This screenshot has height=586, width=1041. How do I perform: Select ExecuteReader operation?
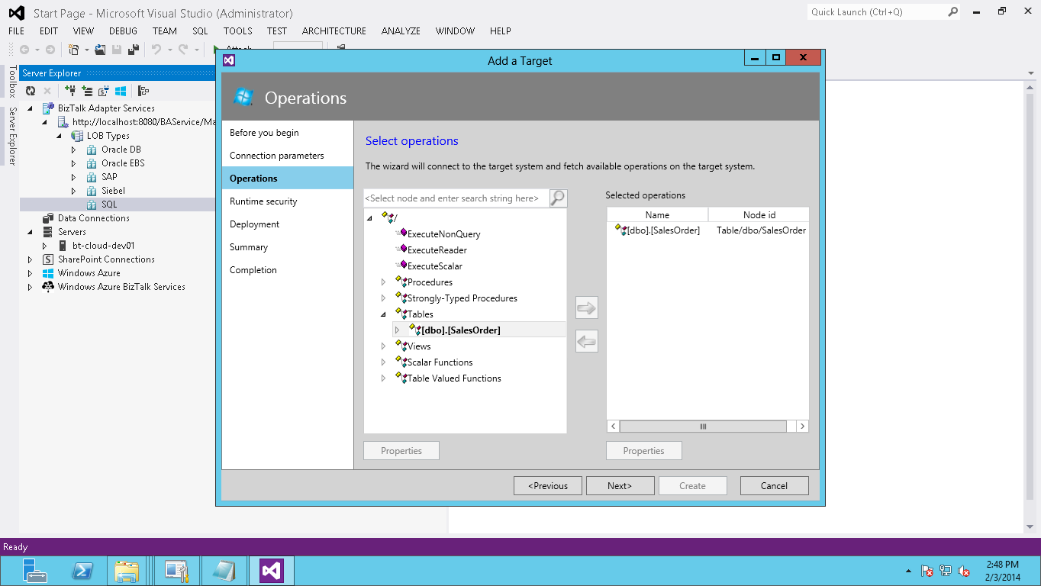(437, 250)
